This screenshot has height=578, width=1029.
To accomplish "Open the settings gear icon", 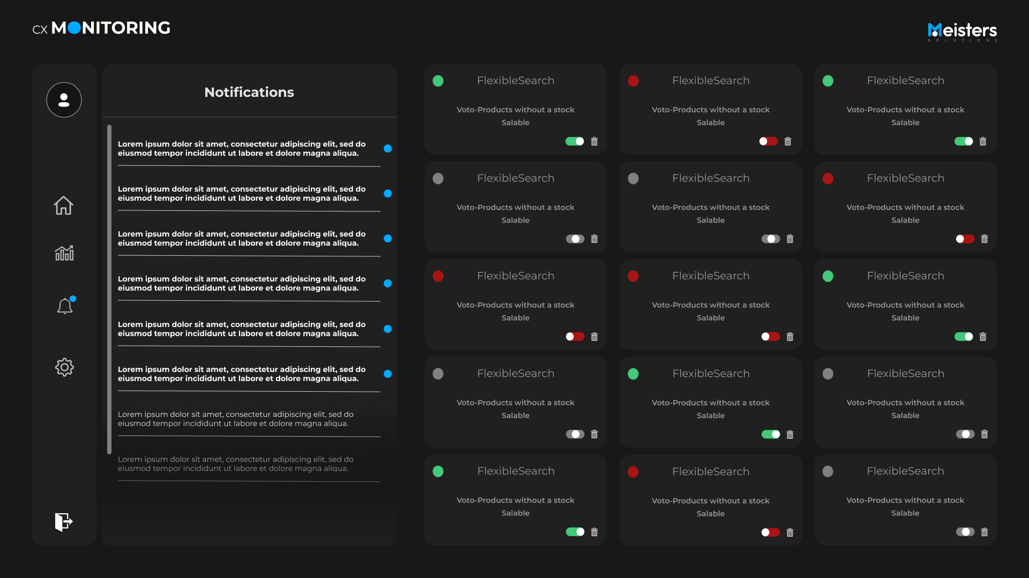I will 64,367.
